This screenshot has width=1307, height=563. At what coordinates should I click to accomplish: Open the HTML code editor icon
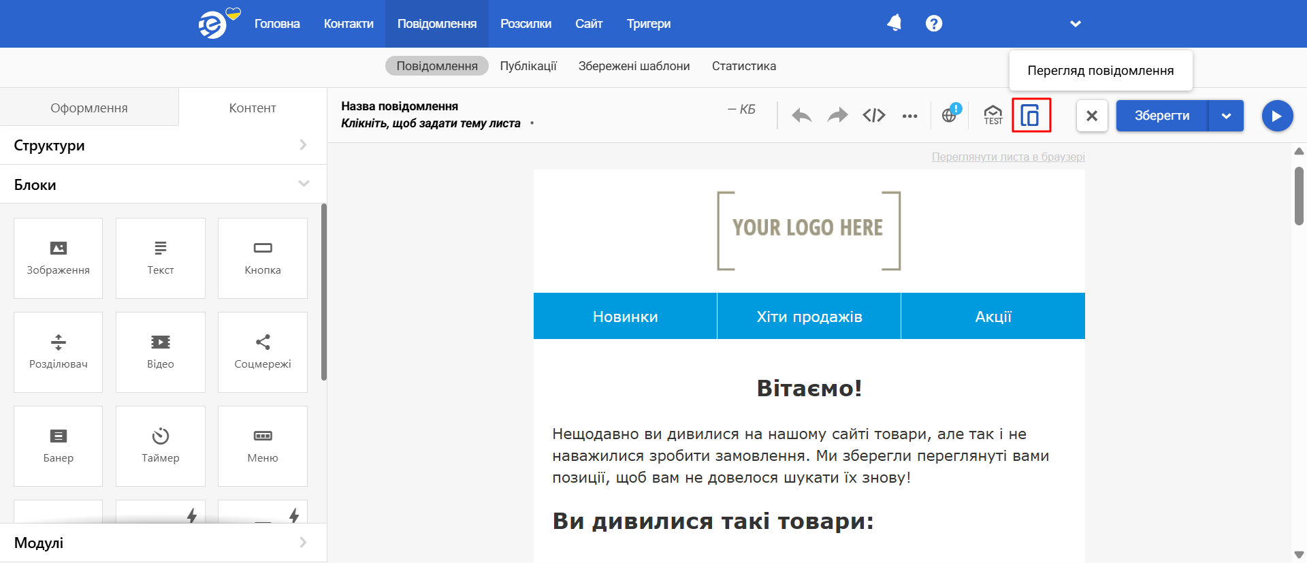pos(874,116)
